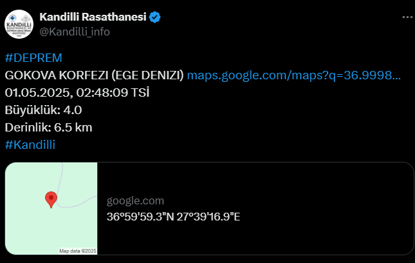415x263 pixels.
Task: Click the Map data ©2025 attribution
Action: coord(78,251)
